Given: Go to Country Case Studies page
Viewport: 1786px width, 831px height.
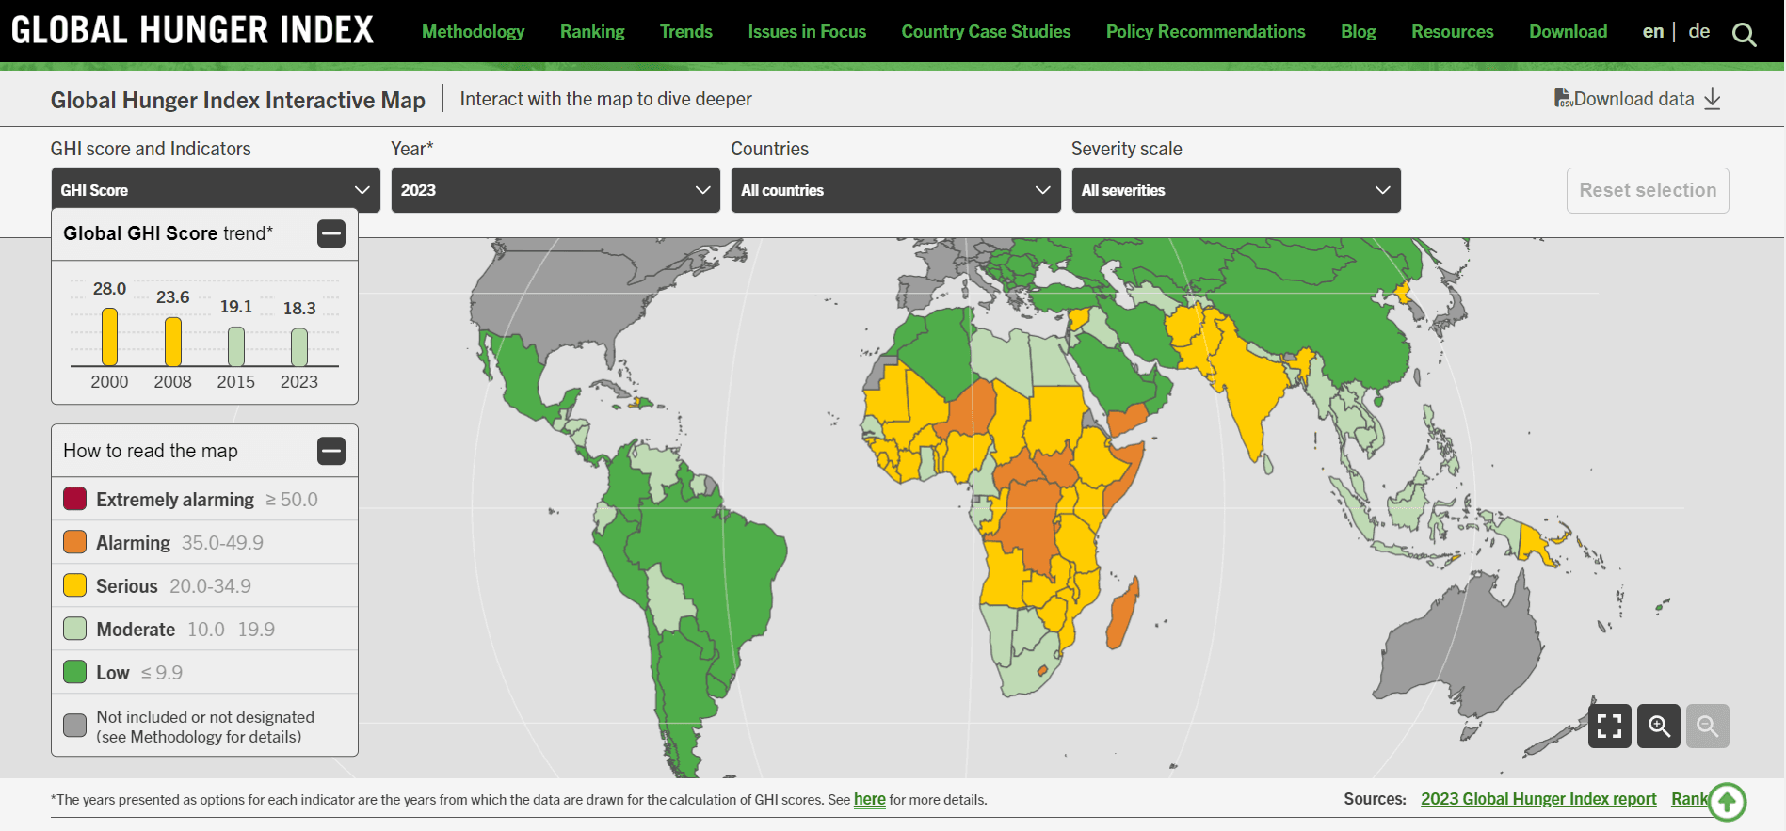Looking at the screenshot, I should [986, 31].
